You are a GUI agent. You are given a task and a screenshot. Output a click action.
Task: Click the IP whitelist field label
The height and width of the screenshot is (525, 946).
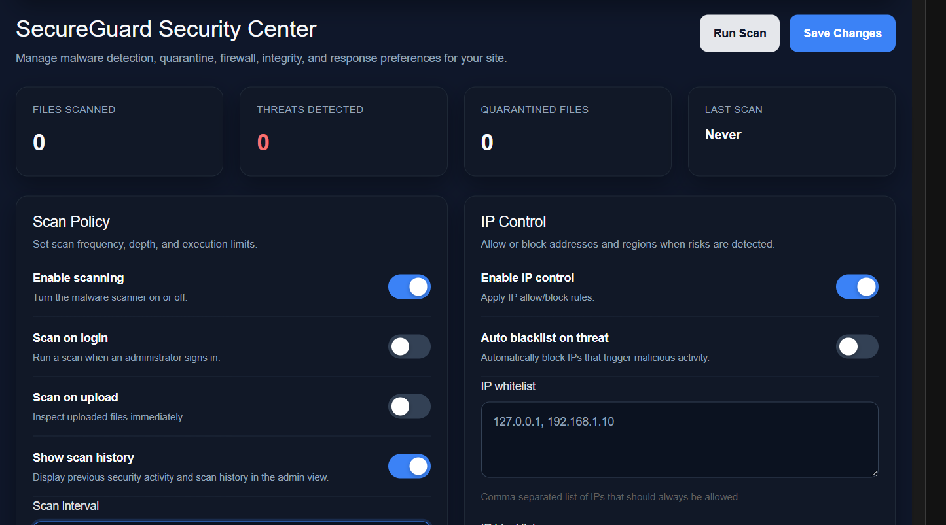pos(508,386)
